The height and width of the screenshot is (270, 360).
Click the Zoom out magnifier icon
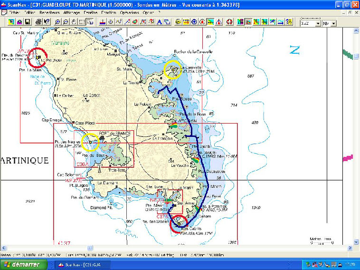66,22
